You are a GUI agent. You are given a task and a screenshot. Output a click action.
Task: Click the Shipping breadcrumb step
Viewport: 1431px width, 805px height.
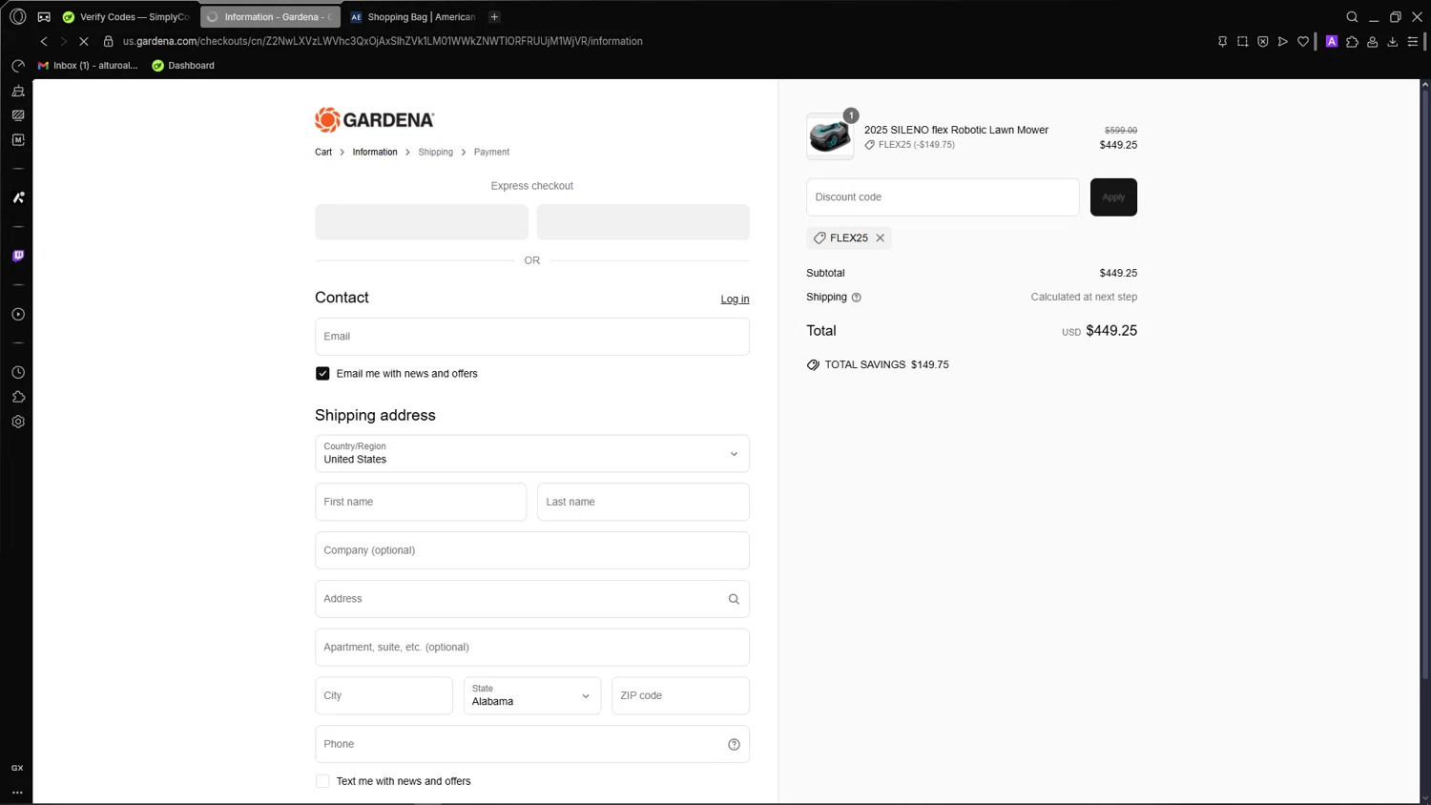435,152
